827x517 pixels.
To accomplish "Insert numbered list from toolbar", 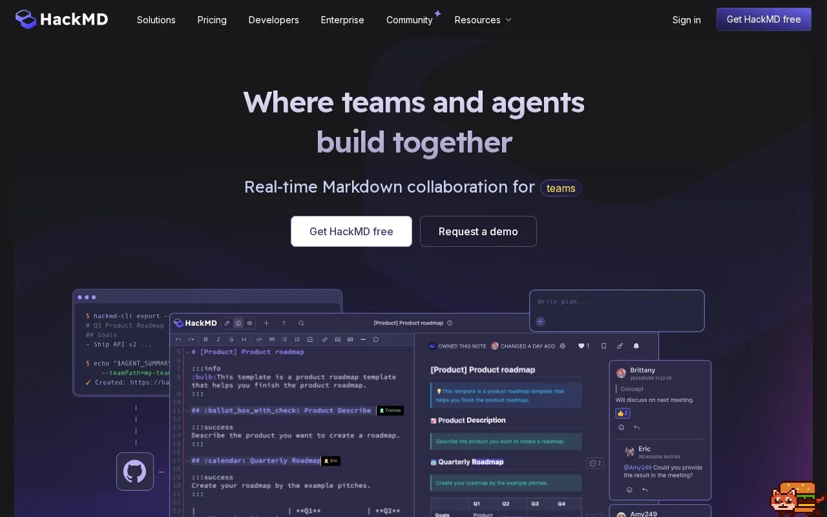I will click(297, 339).
